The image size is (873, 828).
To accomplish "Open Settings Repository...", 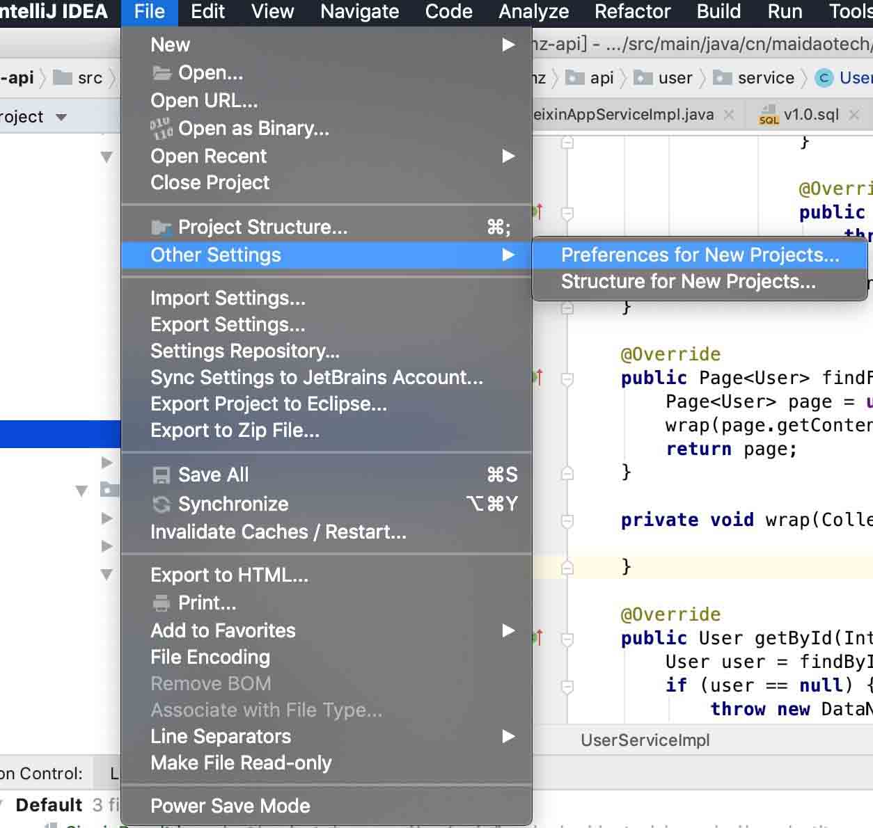I will point(327,351).
